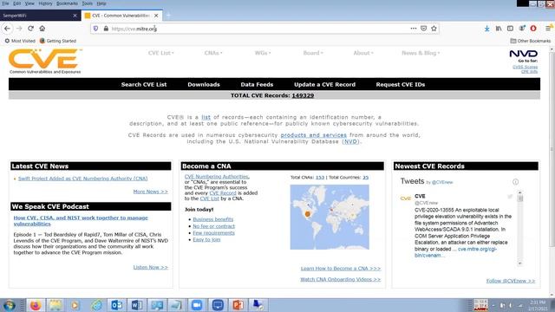Click the red Opera-style extension icon
555x312 pixels.
click(x=533, y=29)
